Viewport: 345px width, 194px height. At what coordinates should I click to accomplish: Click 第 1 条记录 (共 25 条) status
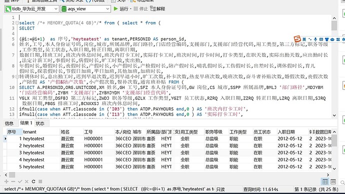[x=316, y=189]
